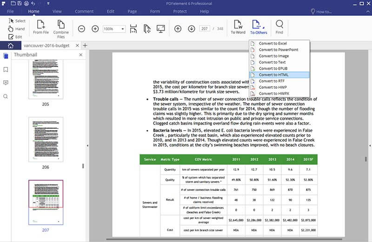Open the Help tab

coord(204,11)
